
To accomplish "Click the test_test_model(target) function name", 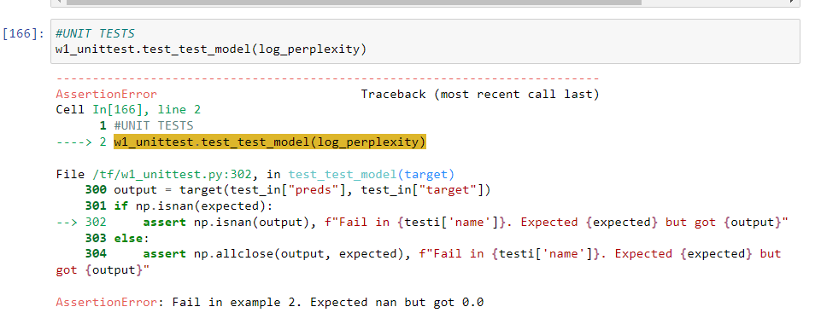I will (x=371, y=174).
